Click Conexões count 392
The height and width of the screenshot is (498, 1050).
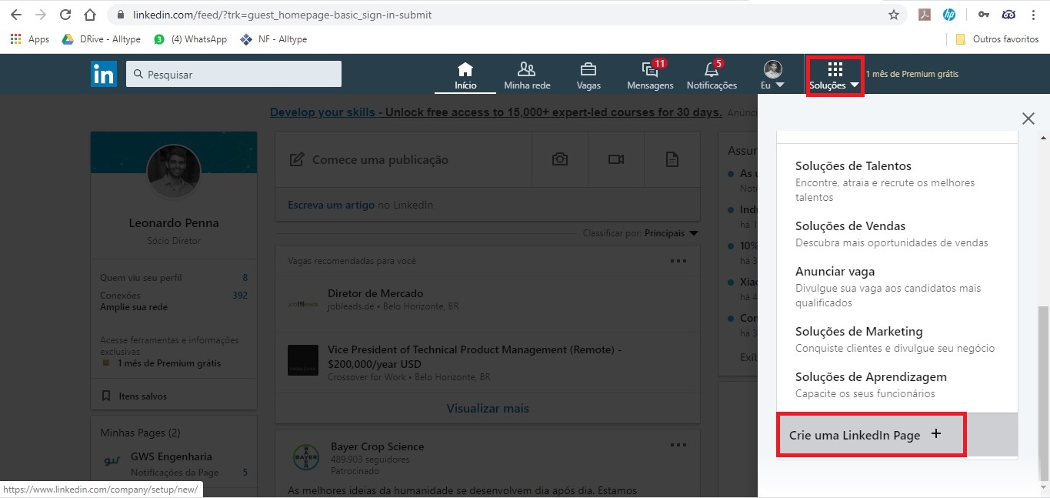tap(240, 295)
